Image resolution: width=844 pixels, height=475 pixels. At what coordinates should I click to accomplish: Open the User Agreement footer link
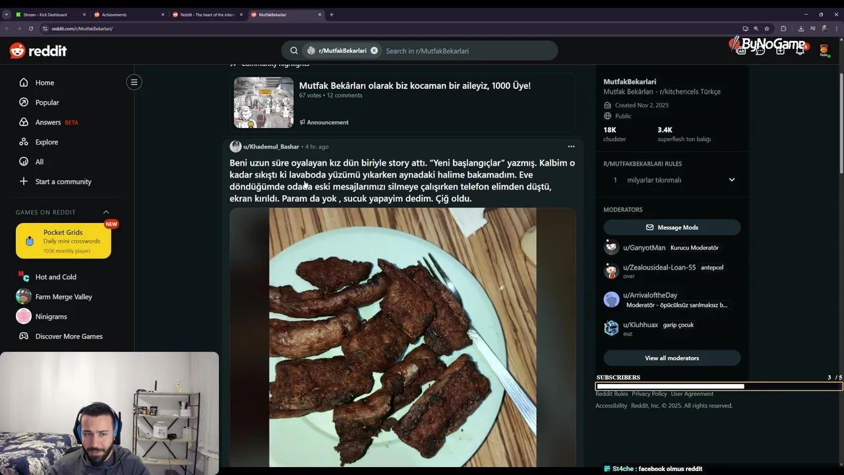click(x=692, y=394)
